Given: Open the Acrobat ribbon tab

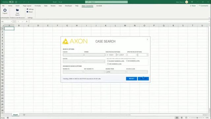Looking at the screenshot, I should [x=99, y=6].
